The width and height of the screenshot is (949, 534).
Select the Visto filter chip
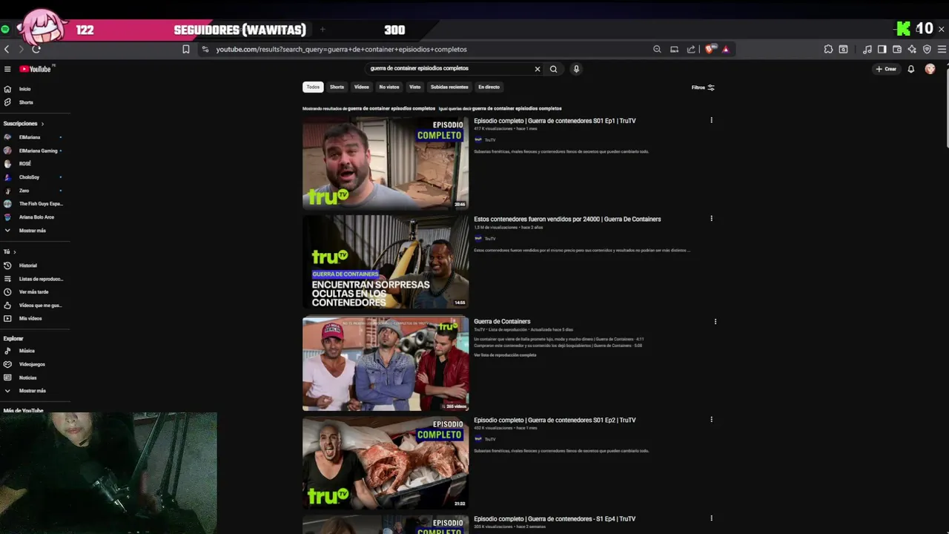coord(415,87)
